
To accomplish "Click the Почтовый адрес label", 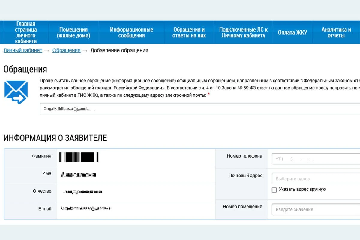I will tap(245, 175).
